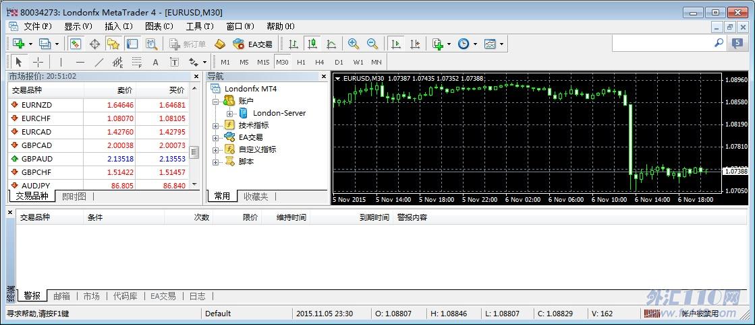The width and height of the screenshot is (755, 325).
Task: Switch chart to candlestick style
Action: point(312,44)
